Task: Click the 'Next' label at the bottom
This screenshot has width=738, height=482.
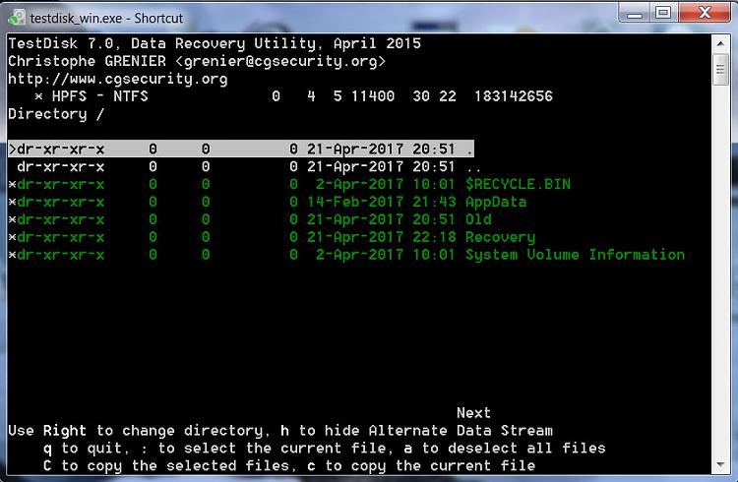Action: click(473, 413)
